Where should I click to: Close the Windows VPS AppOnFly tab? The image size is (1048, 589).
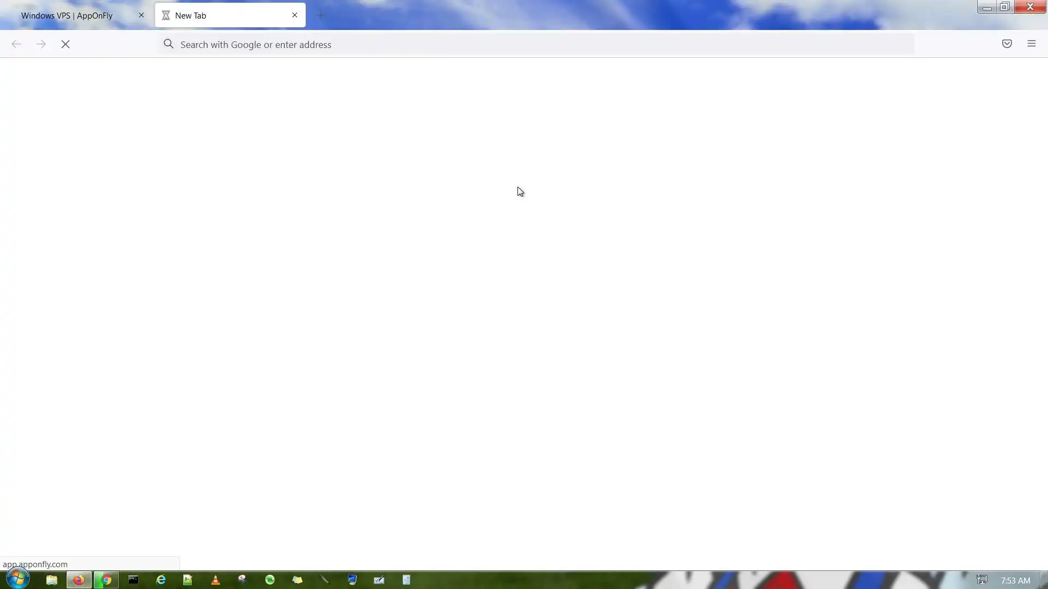click(141, 15)
